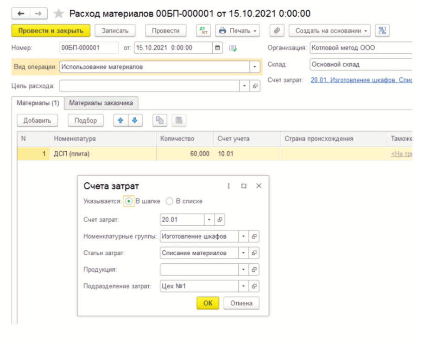Open the Печать dropdown menu
Screen dimensions: 423x341
[x=238, y=31]
